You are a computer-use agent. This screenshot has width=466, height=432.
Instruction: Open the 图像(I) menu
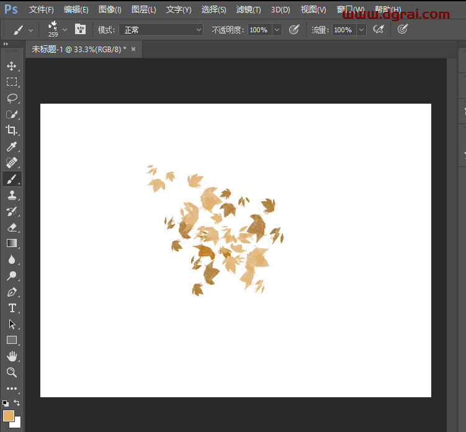click(x=110, y=9)
